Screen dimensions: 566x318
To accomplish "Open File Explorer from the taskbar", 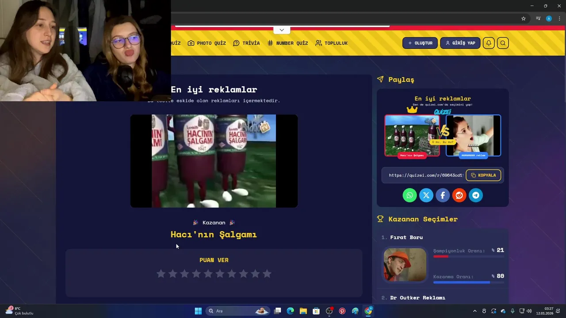I will (303, 311).
